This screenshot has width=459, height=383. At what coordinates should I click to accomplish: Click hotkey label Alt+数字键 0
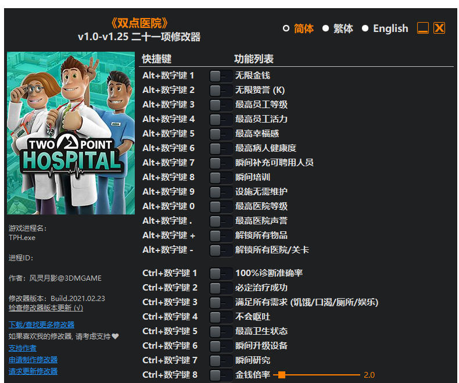(168, 206)
